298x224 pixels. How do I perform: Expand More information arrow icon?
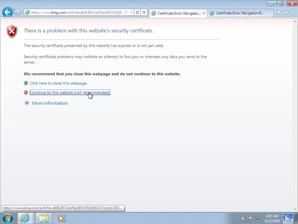(x=27, y=103)
